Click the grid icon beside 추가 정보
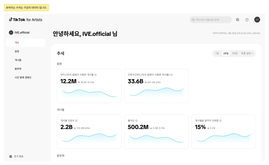269x165 pixels. coord(11,157)
